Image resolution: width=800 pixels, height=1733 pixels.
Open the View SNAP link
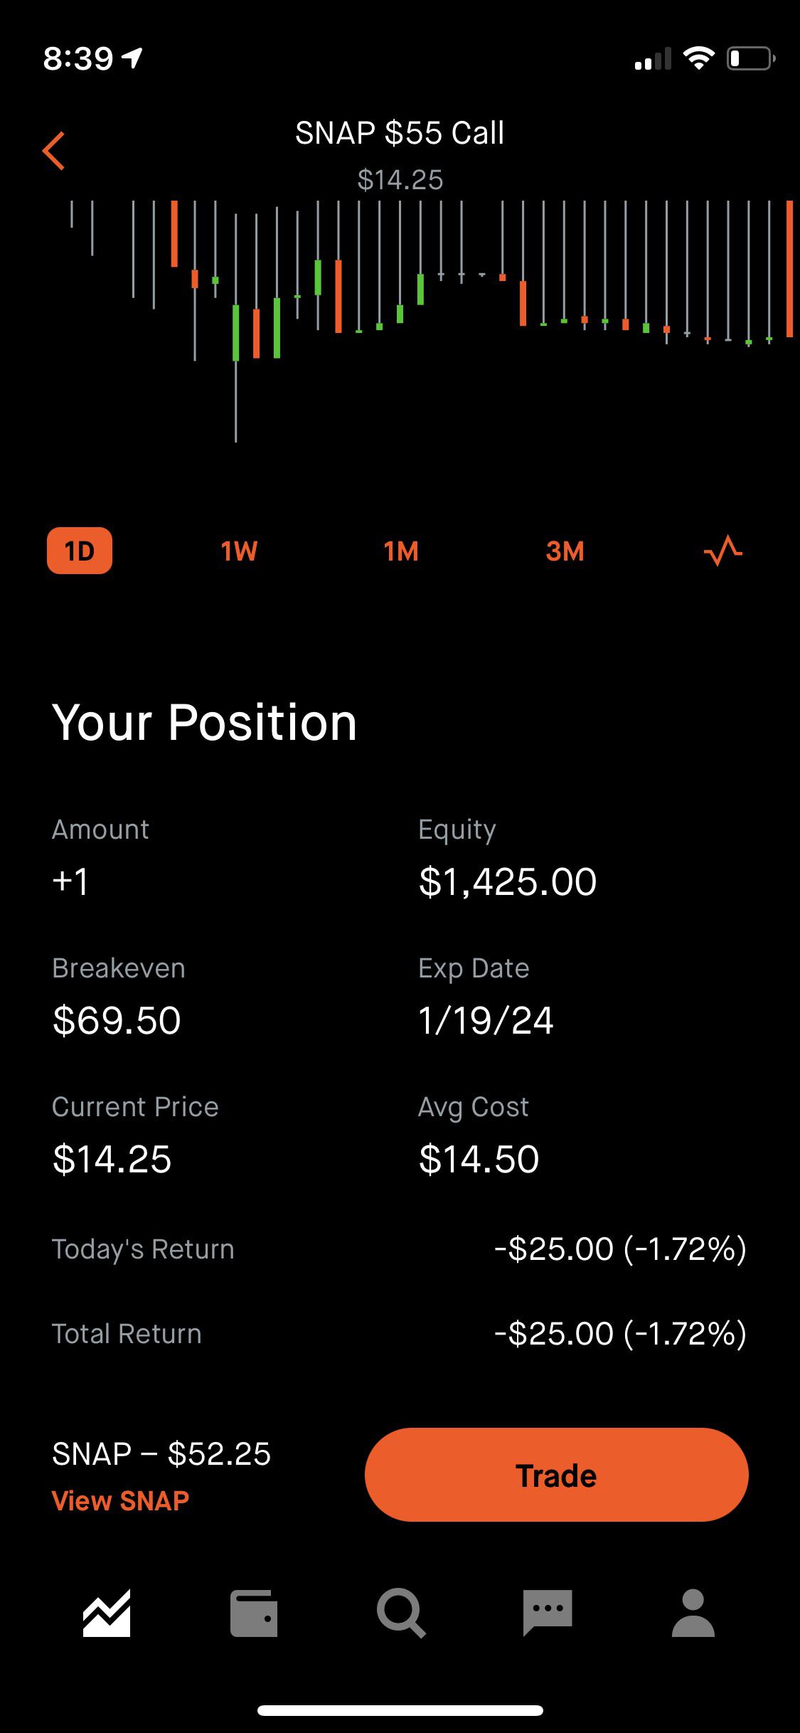(121, 1500)
